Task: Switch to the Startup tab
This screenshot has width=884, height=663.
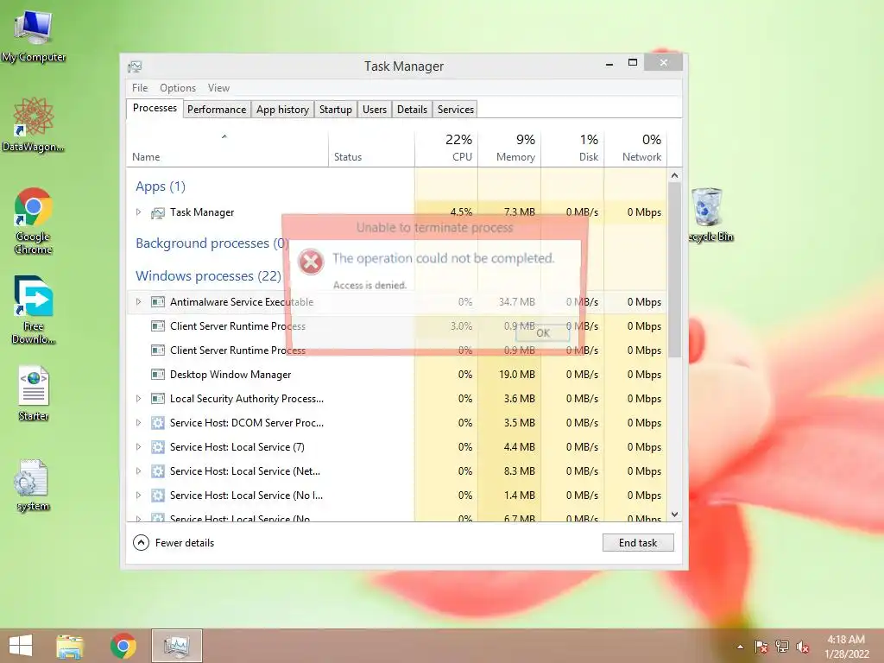Action: 336,110
